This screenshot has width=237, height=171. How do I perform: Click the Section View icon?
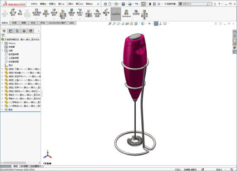pos(127,24)
